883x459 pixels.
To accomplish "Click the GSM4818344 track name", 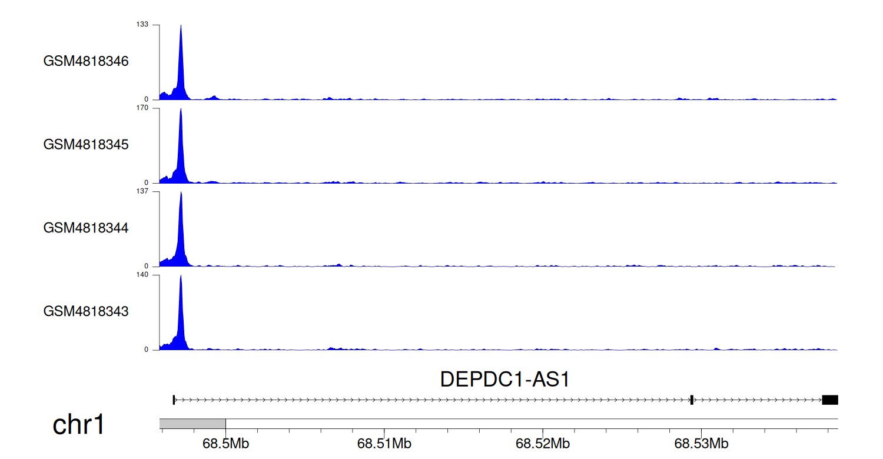I will (86, 227).
